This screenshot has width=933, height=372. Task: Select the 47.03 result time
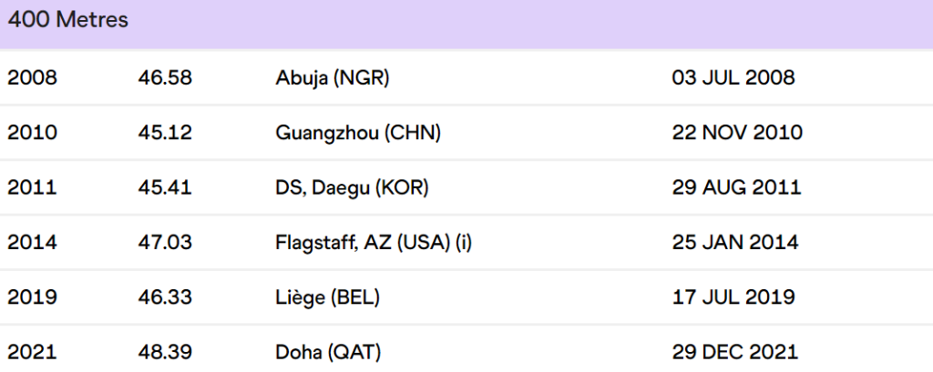[165, 242]
